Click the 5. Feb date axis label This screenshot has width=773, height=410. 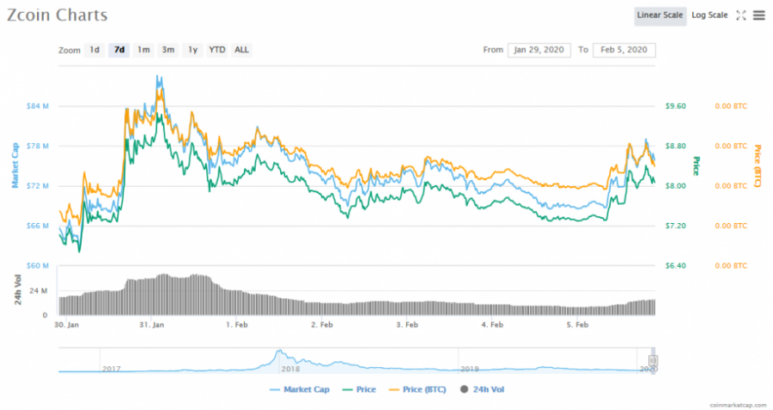point(577,325)
